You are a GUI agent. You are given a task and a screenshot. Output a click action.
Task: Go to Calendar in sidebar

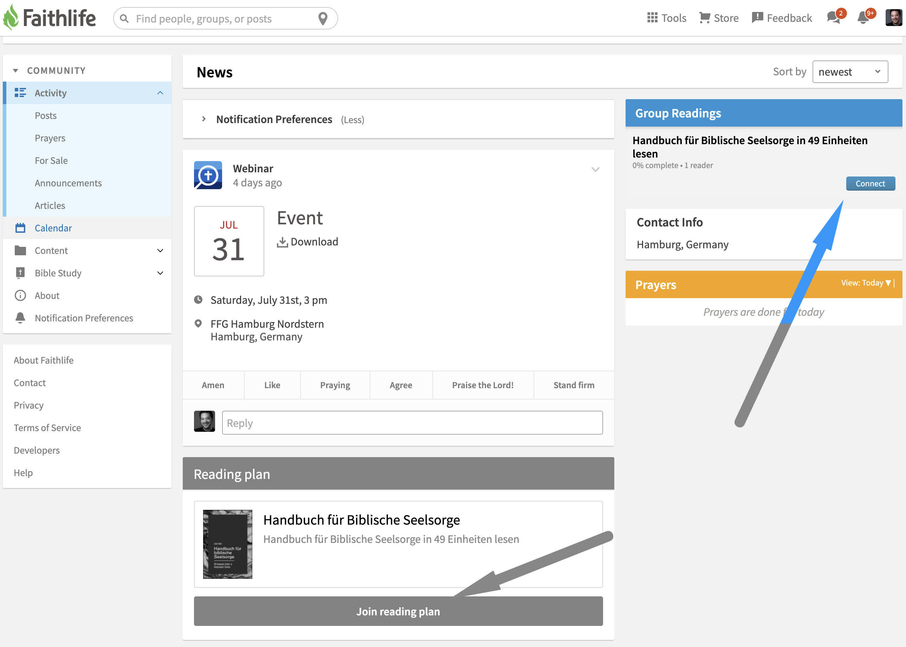[x=53, y=228]
